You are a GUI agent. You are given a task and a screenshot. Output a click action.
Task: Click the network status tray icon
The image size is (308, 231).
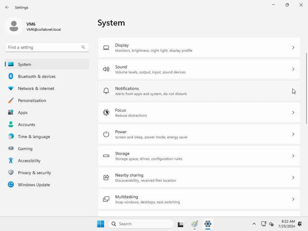tap(263, 224)
